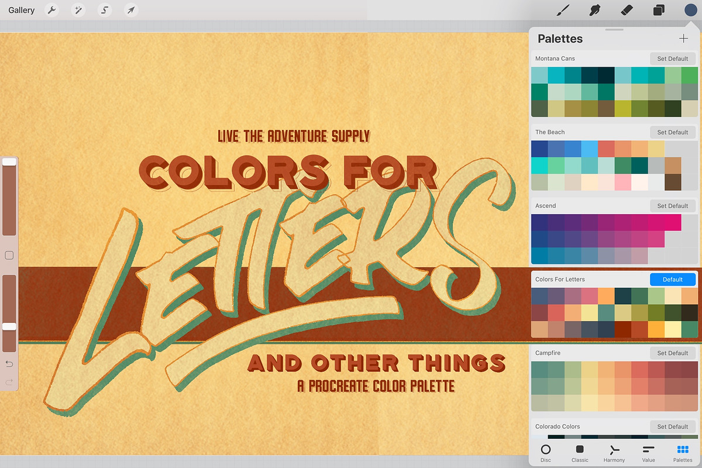Set Montana Cans as default palette

click(673, 58)
